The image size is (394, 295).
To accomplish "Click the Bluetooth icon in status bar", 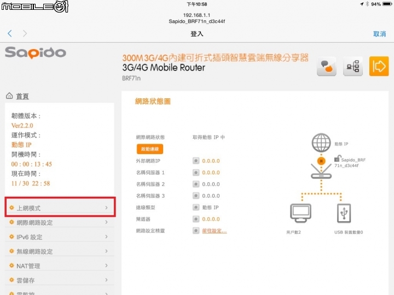I will (367, 4).
